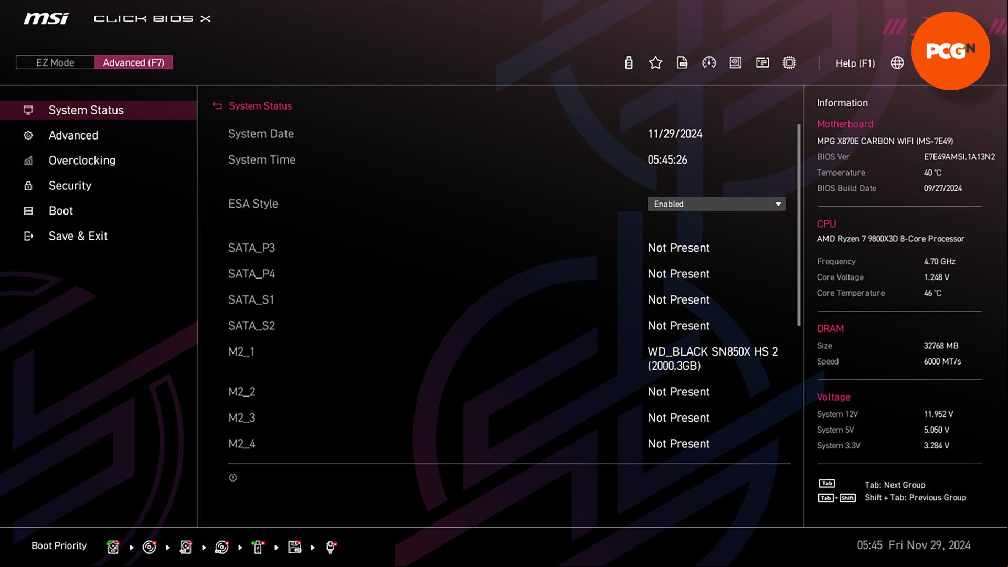This screenshot has width=1008, height=567.
Task: Change language using the globe icon
Action: tap(897, 63)
